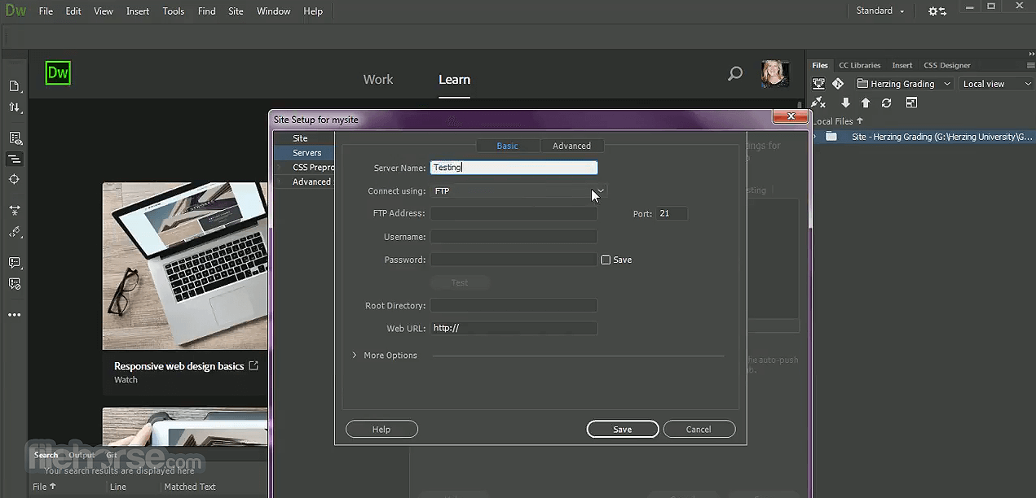Click the Get files down arrow icon

pyautogui.click(x=845, y=103)
